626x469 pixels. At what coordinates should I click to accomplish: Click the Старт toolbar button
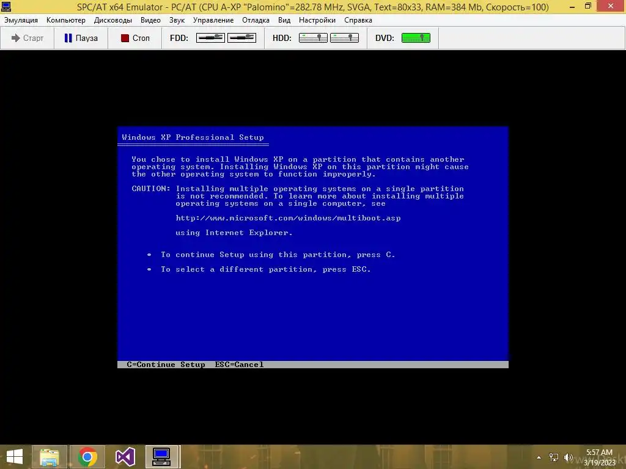(x=27, y=38)
